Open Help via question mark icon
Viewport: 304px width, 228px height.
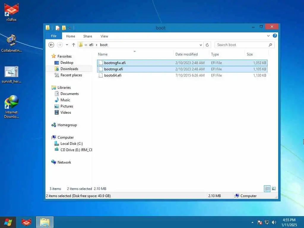pos(275,36)
